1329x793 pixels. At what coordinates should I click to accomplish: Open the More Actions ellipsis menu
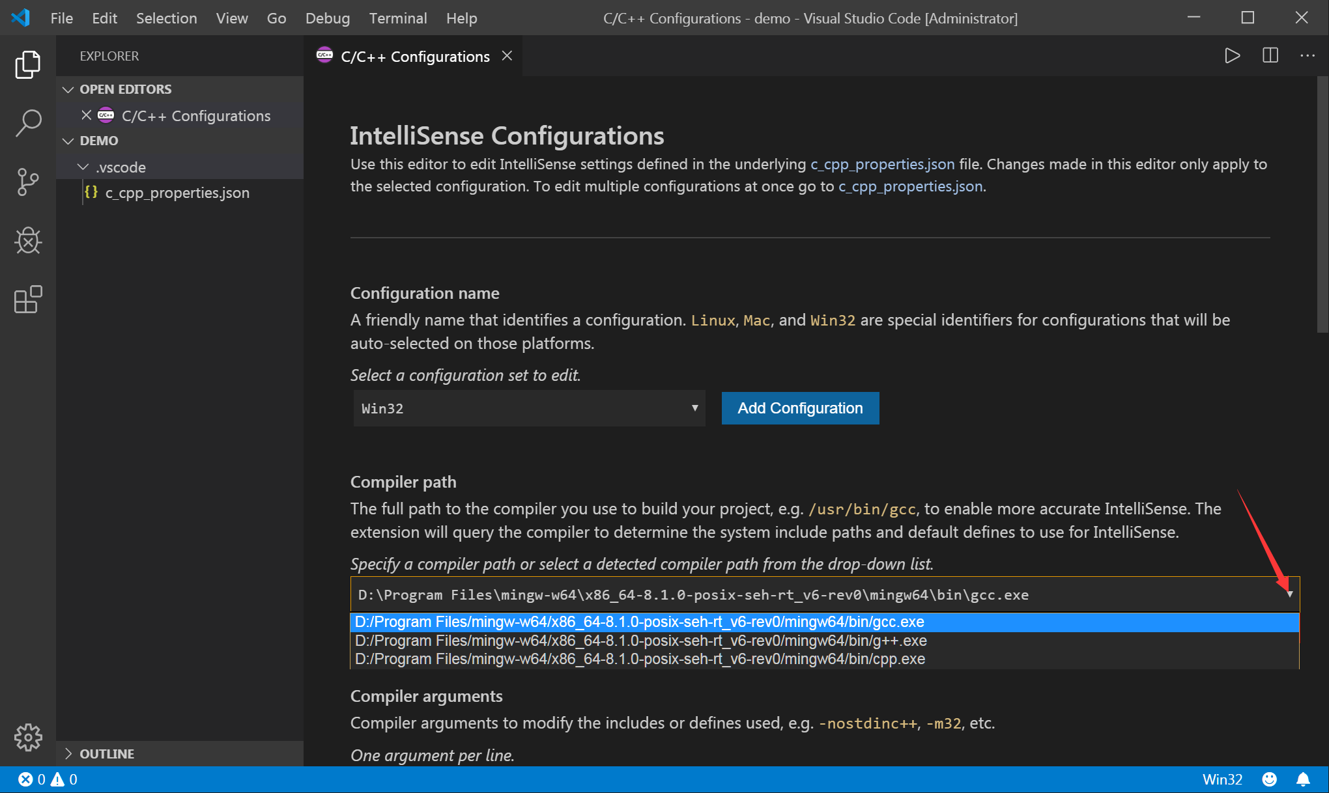coord(1307,56)
